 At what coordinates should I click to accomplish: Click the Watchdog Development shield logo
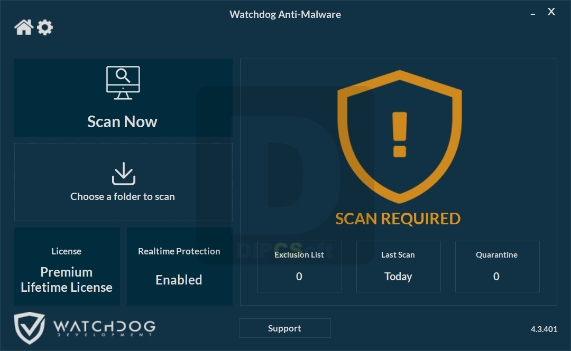30,328
